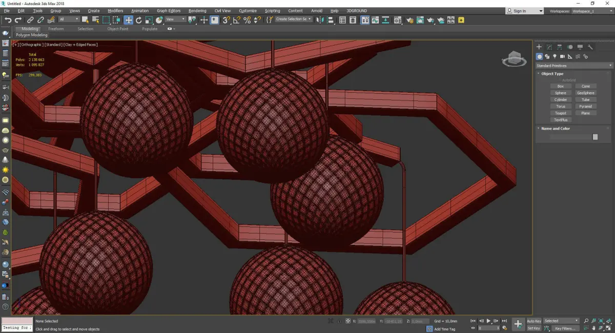Image resolution: width=615 pixels, height=333 pixels.
Task: Click the TextPlus object button
Action: tap(561, 119)
